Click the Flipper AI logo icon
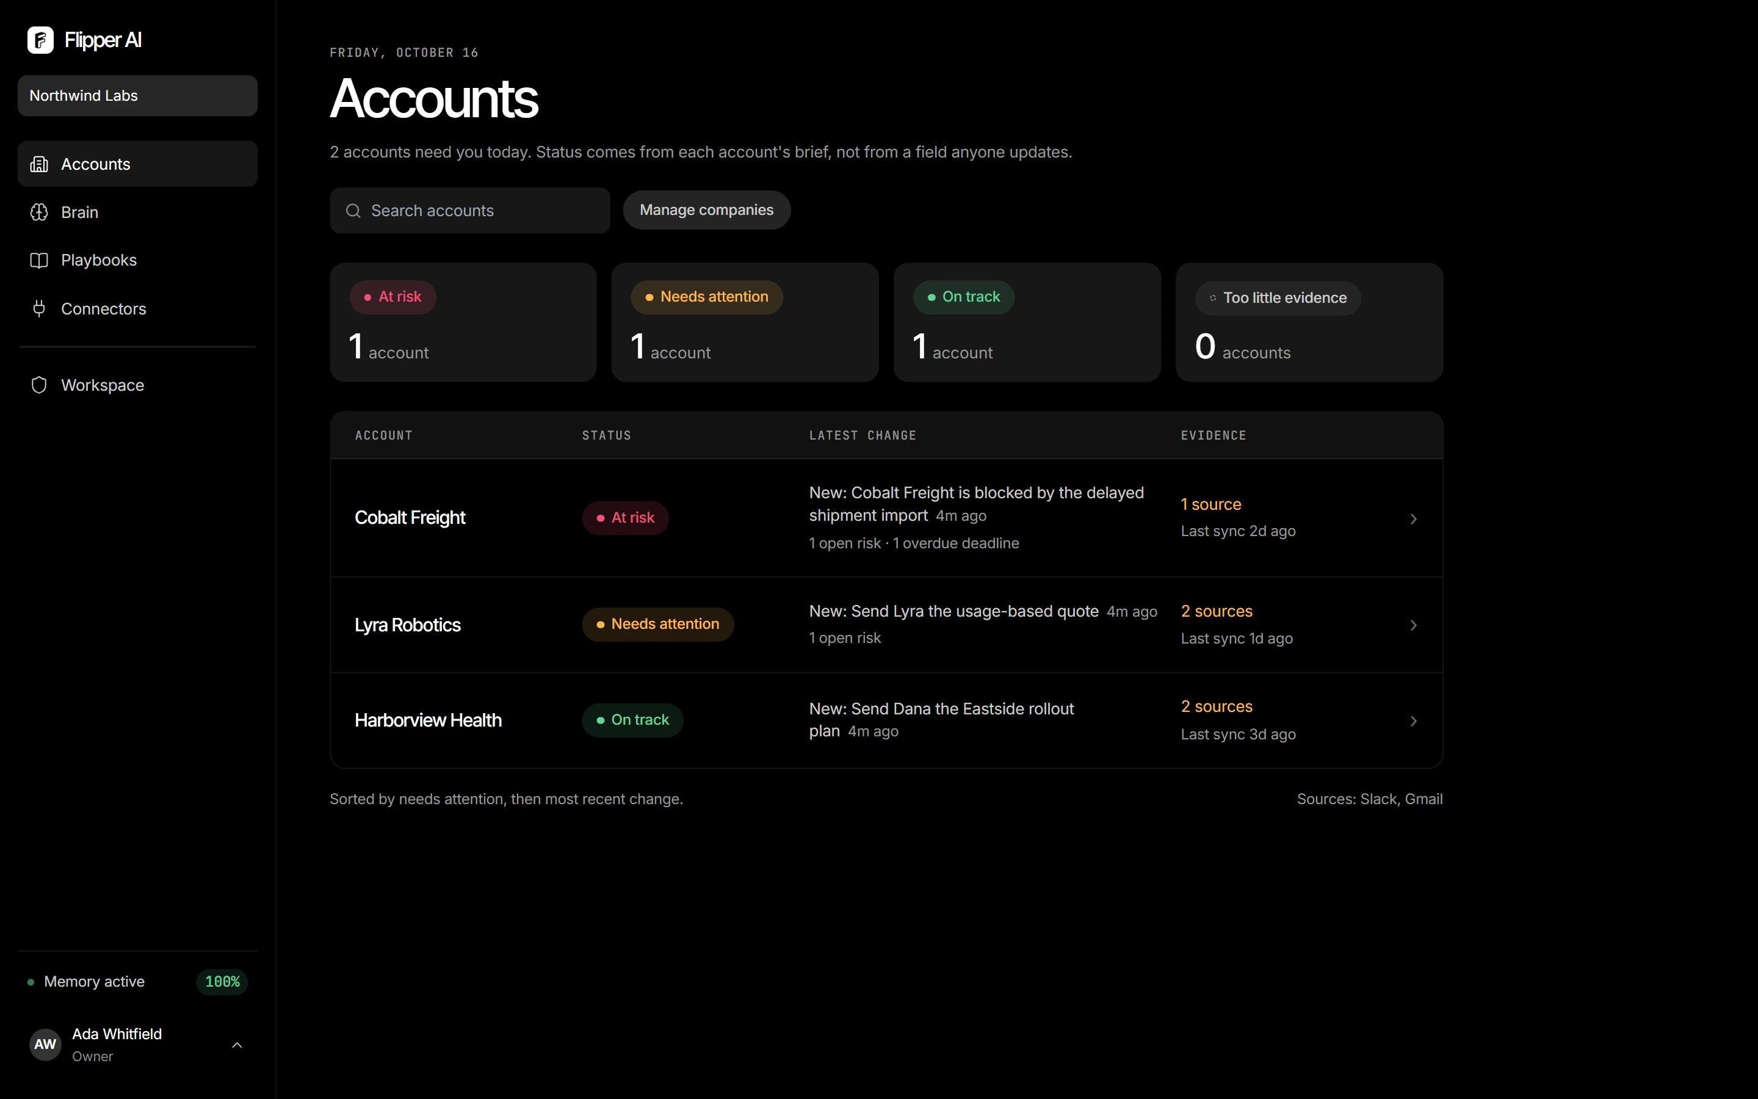 [40, 40]
